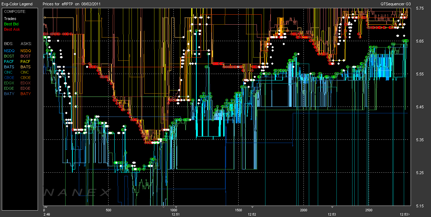
Task: Click the 12:51 time marker on the axis
Action: pos(176,214)
